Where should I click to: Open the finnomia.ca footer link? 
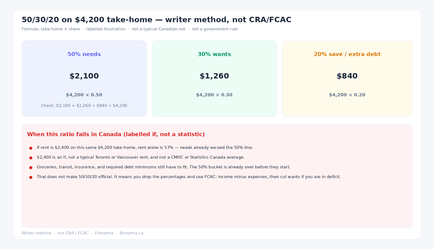(132, 233)
